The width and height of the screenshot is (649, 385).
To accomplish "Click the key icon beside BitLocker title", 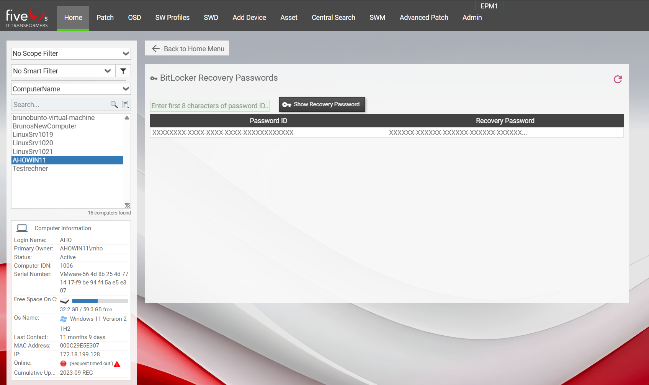I will pyautogui.click(x=154, y=78).
